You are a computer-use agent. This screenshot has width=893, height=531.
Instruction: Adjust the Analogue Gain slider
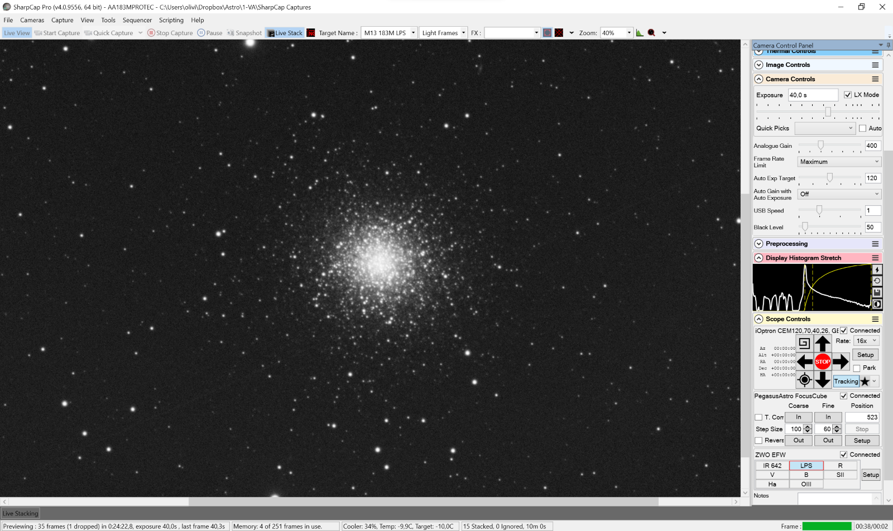(x=820, y=146)
